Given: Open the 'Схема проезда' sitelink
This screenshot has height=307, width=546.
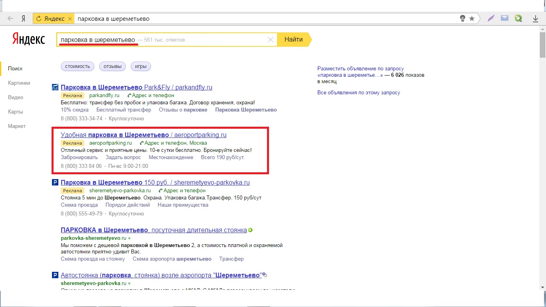Looking at the screenshot, I should tap(79, 205).
